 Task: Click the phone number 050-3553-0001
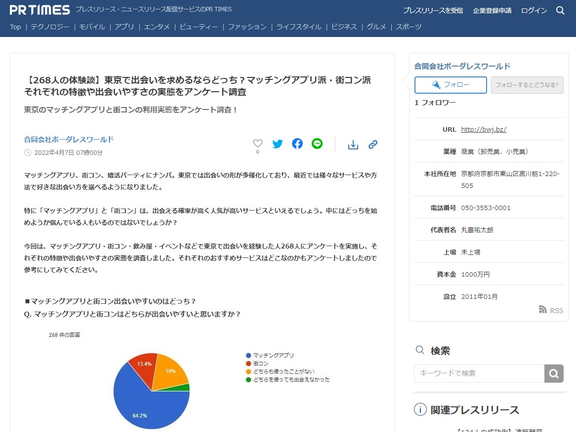[486, 208]
